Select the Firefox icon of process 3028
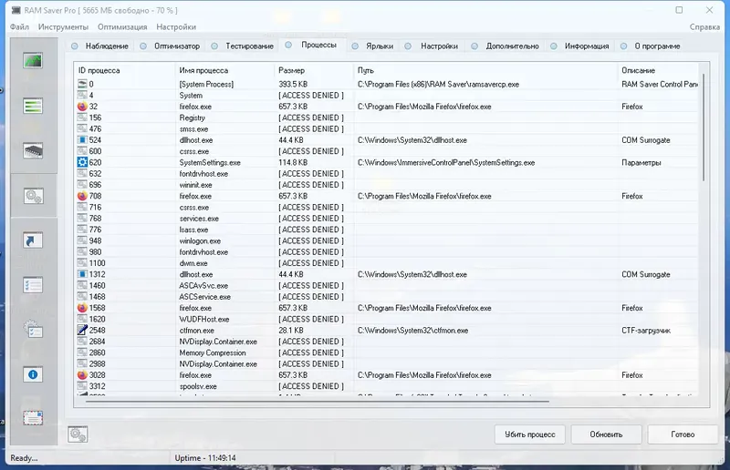Image resolution: width=730 pixels, height=470 pixels. pos(82,375)
